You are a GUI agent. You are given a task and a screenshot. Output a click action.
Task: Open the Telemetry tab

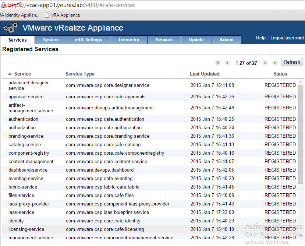(128, 40)
